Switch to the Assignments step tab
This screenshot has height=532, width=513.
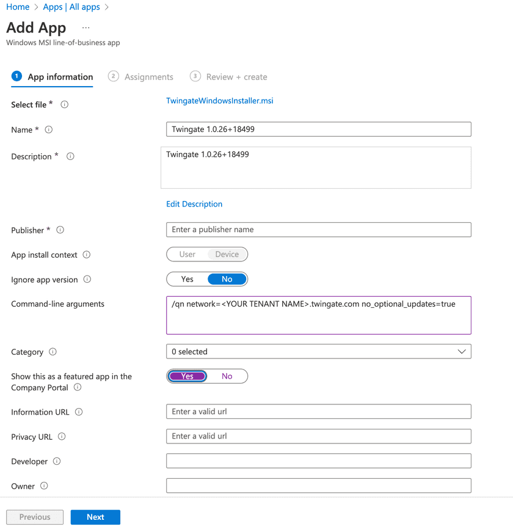pos(148,77)
